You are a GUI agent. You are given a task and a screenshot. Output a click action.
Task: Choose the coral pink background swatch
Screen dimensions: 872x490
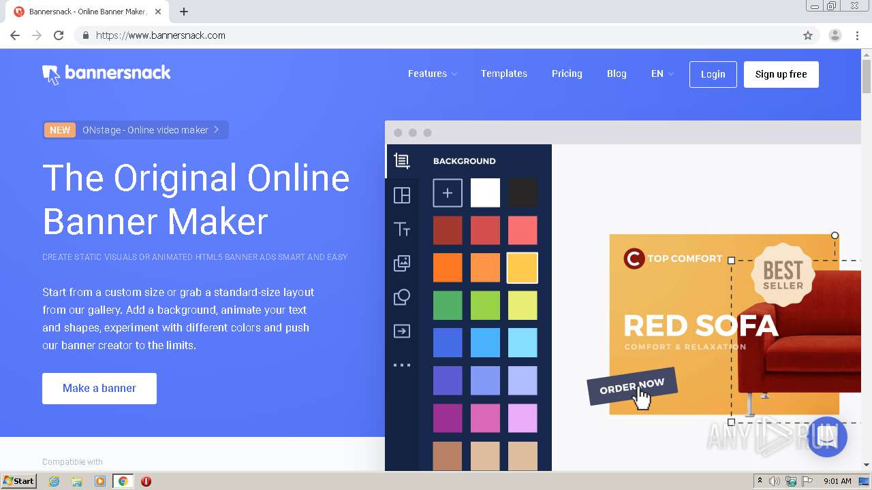click(523, 231)
